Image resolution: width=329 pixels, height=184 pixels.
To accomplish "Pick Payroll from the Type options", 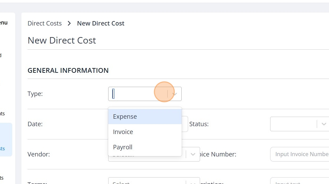I will coord(122,147).
